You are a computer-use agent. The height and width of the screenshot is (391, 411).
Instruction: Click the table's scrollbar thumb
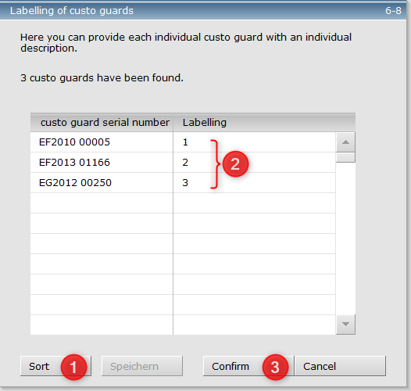[x=345, y=157]
